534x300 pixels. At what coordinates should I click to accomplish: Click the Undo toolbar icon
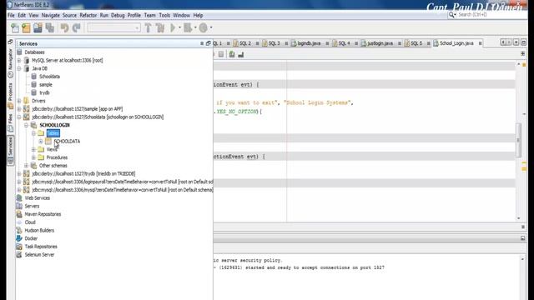coord(65,27)
